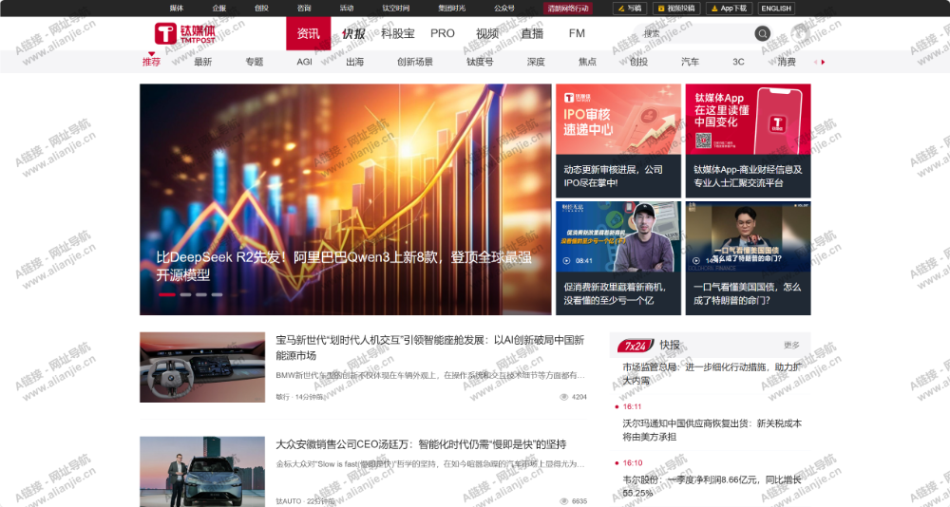Click the eye view-count icon for BMW article

pos(563,398)
